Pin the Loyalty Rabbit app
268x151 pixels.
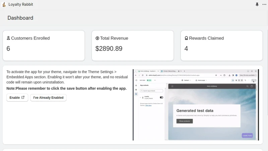257,4
